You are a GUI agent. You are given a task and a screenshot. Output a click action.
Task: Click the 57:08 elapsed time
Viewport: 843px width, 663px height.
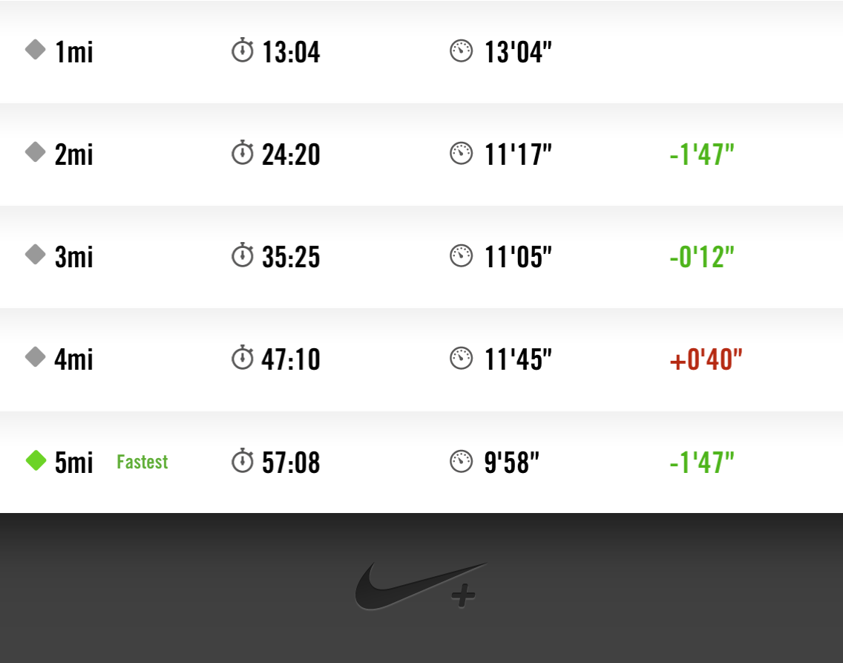291,462
